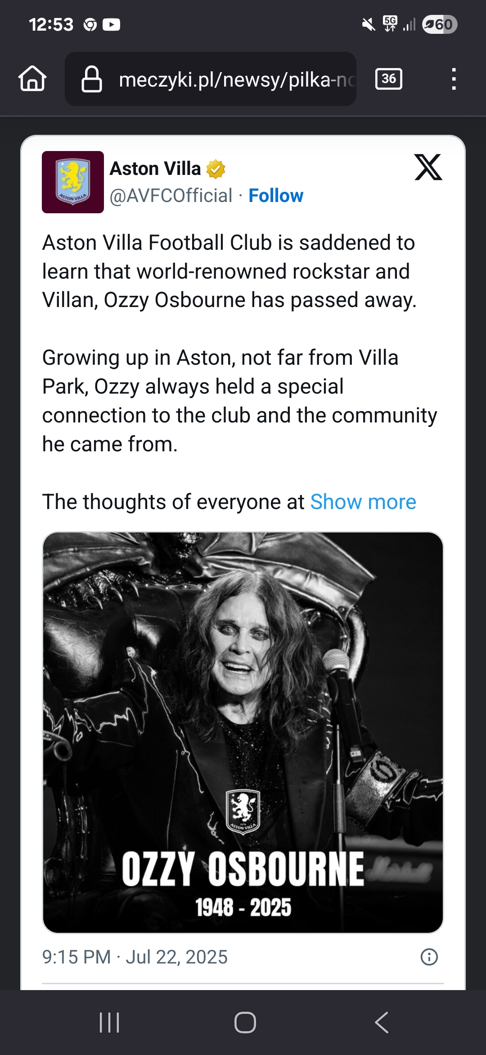Viewport: 486px width, 1055px height.
Task: Open the Ozzy Osbourne tribute image
Action: pos(243,733)
